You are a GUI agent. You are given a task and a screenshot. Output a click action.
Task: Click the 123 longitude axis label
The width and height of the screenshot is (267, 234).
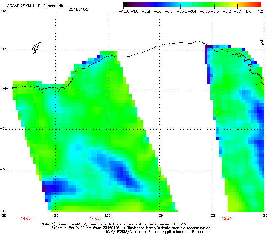55,216
